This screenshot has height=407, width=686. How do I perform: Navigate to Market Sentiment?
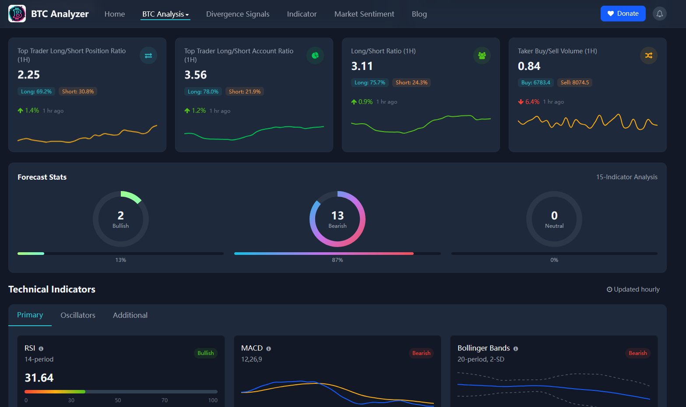click(x=364, y=14)
